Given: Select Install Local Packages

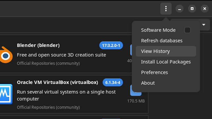Looking at the screenshot, I should pyautogui.click(x=166, y=62).
